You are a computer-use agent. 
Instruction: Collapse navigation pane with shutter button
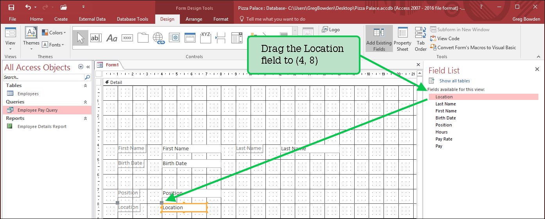click(88, 67)
